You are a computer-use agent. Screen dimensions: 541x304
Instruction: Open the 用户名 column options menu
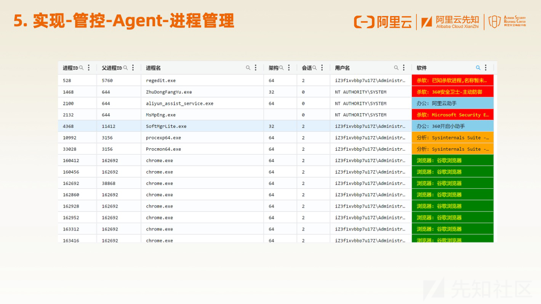click(x=404, y=68)
